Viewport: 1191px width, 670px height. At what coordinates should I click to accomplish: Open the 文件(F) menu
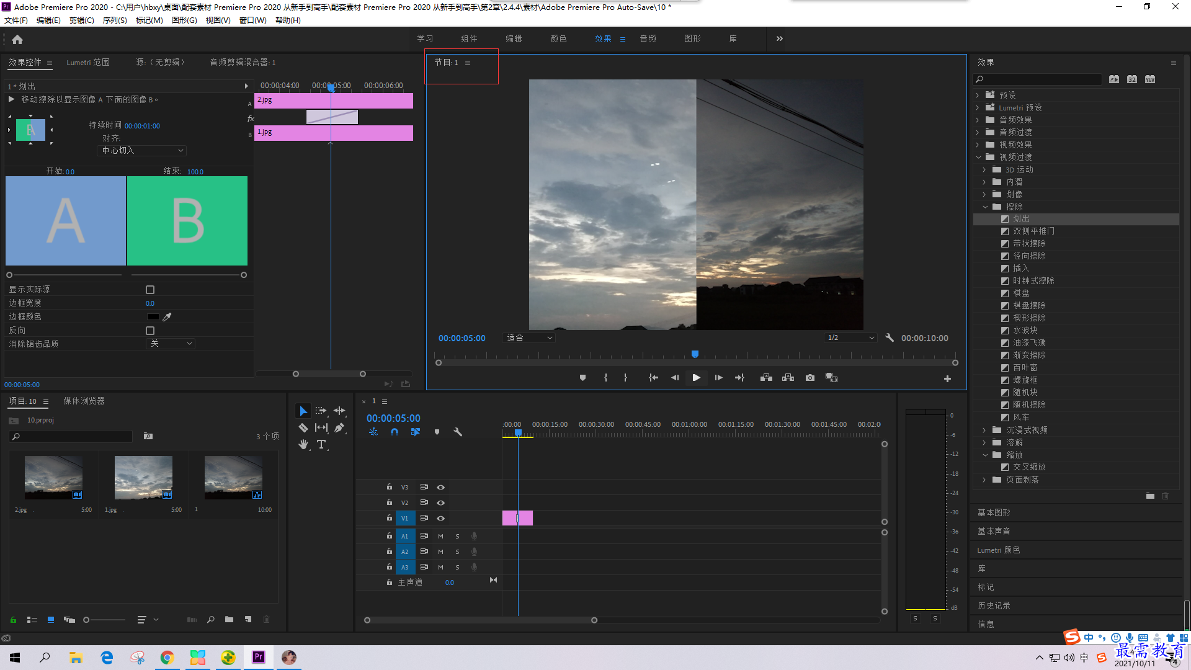point(16,20)
